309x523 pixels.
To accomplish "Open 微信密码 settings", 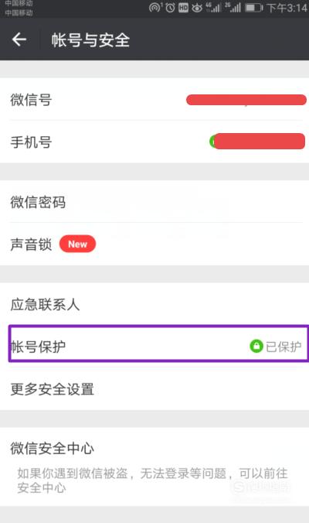I will 154,202.
